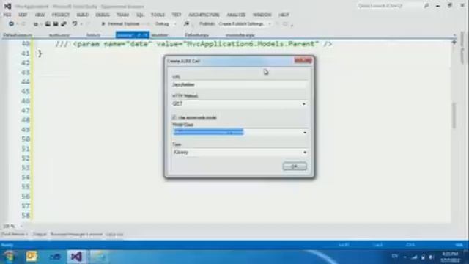Switch to the Output panel tab
Screen dimensions: 469x264
(39, 235)
